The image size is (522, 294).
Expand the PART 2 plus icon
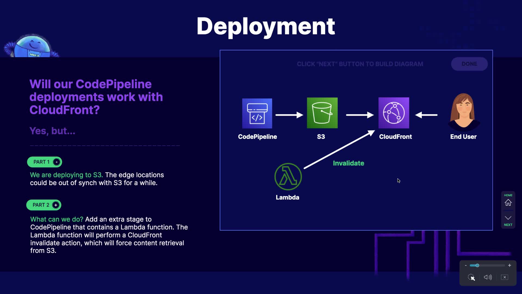(x=56, y=205)
